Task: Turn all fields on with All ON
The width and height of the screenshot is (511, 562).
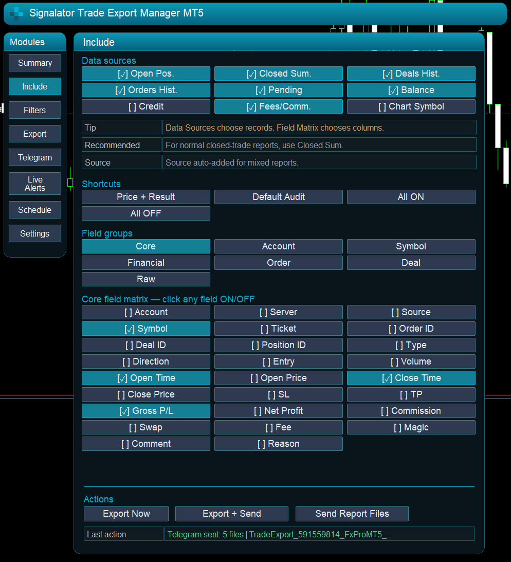Action: click(x=411, y=197)
